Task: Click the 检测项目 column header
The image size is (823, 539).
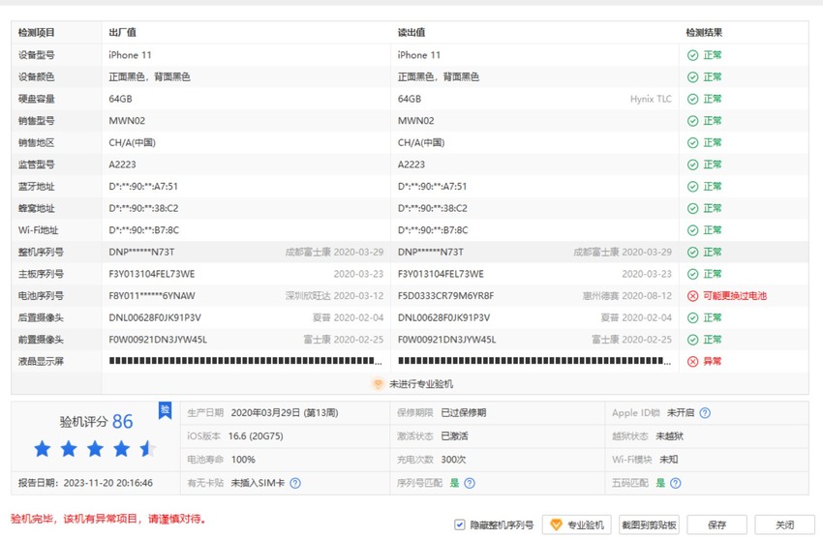Action: coord(36,33)
